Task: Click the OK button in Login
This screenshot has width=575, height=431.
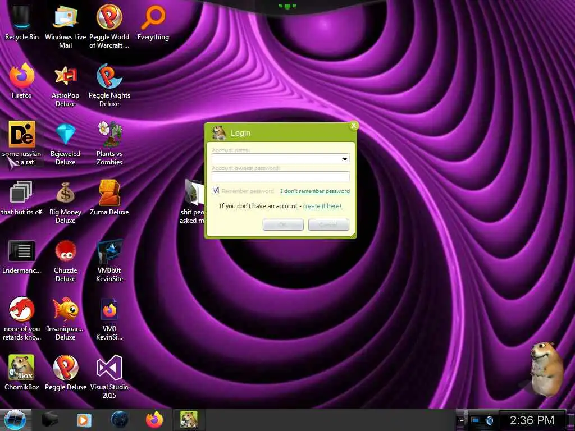Action: [x=283, y=224]
